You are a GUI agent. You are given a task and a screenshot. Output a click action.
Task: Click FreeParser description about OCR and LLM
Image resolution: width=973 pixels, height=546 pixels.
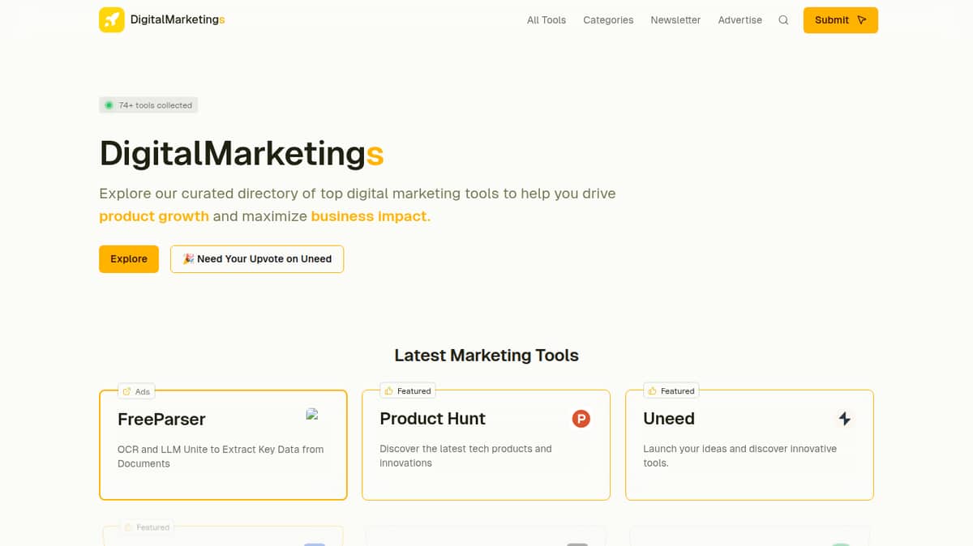(x=221, y=456)
